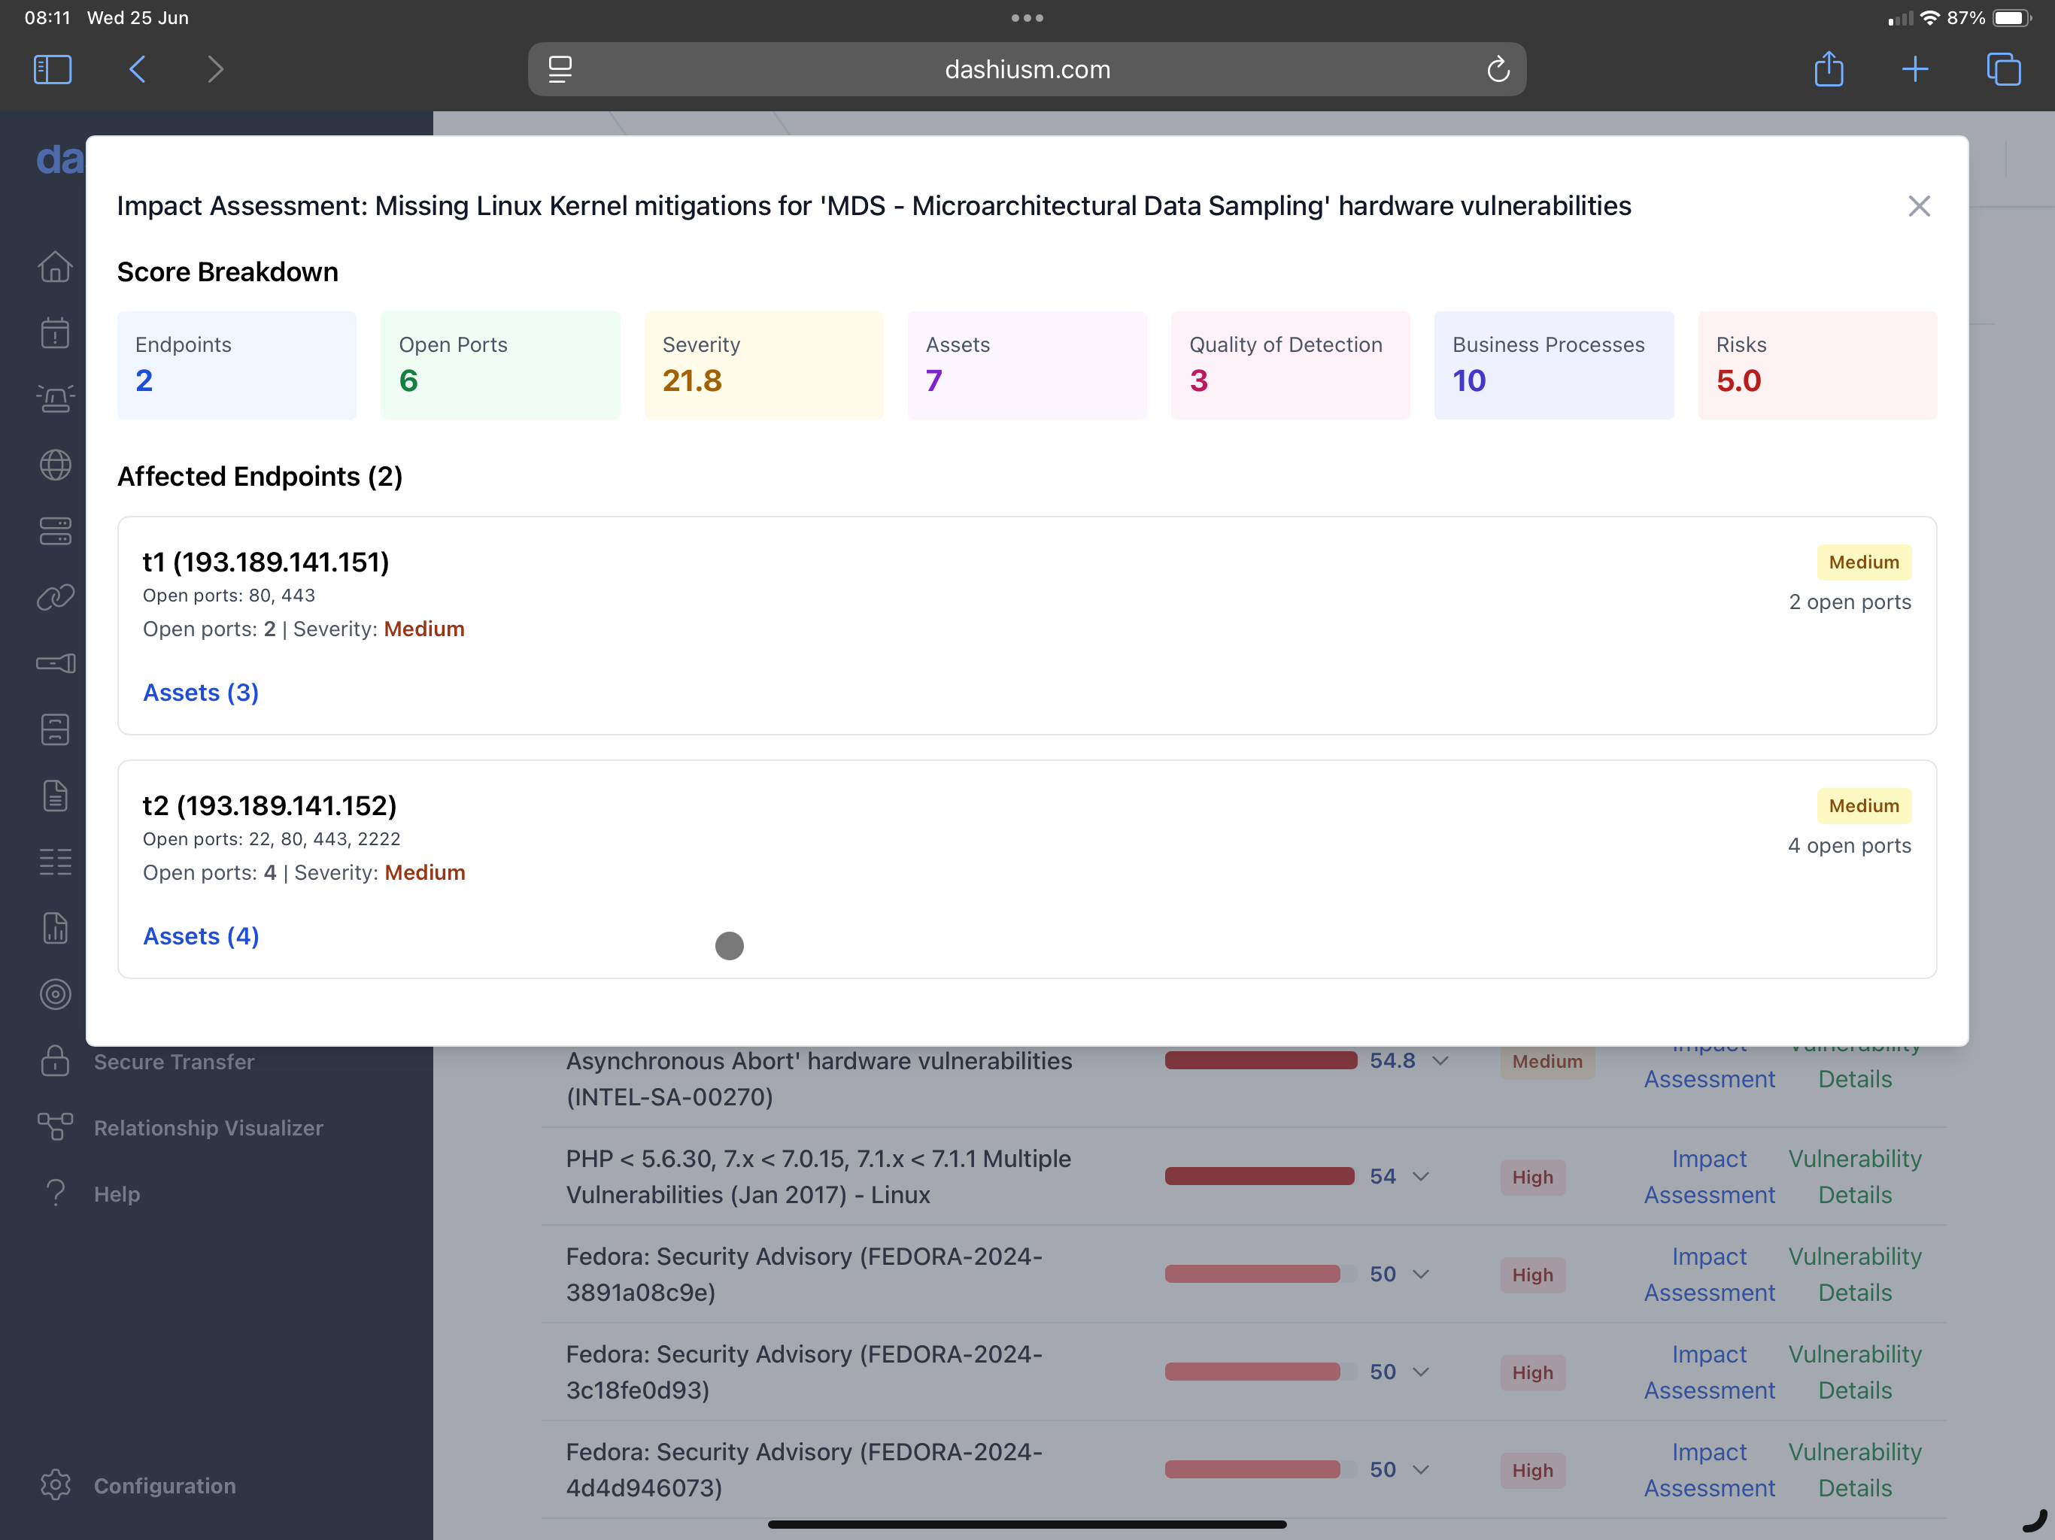Open the page reader menu icon
Viewport: 2055px width, 1540px height.
[x=560, y=68]
